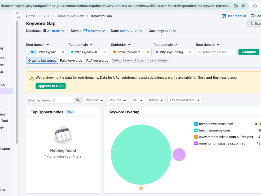The width and height of the screenshot is (261, 196).
Task: Select the Paid keywords tab
Action: click(x=71, y=60)
